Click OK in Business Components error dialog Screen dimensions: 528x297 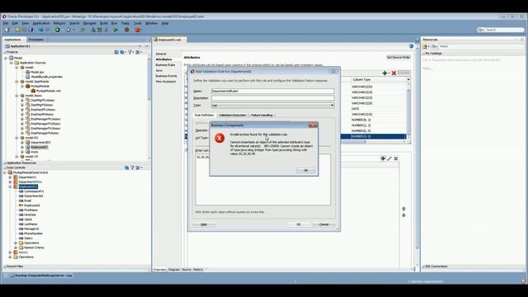coord(305,171)
